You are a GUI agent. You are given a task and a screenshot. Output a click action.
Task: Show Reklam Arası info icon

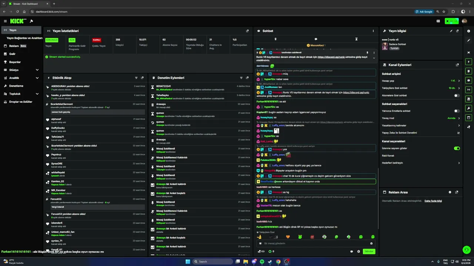tap(450, 192)
